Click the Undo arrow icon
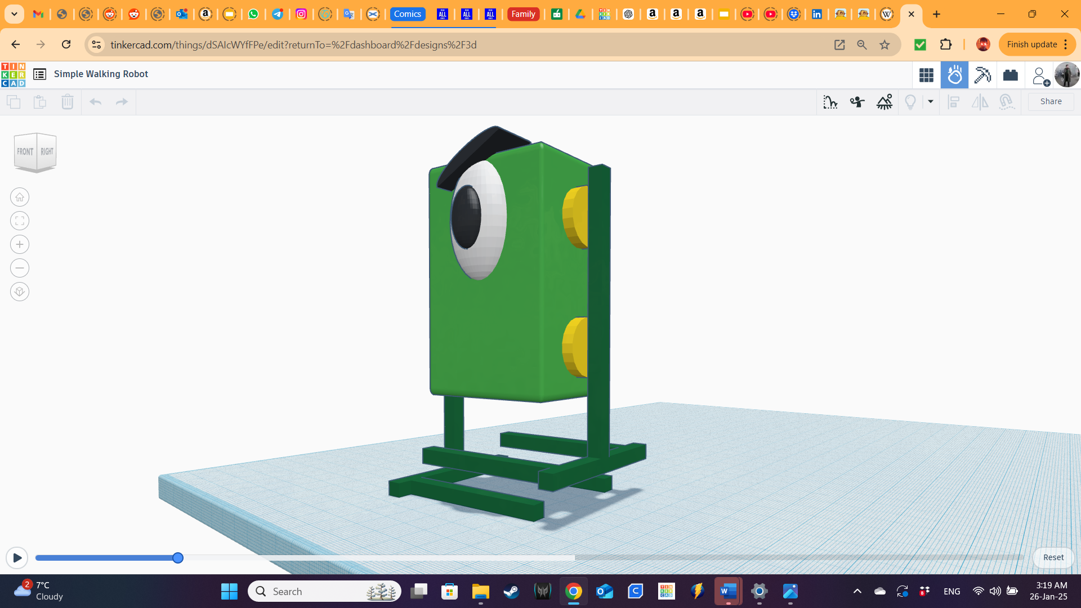The width and height of the screenshot is (1081, 608). coord(95,102)
